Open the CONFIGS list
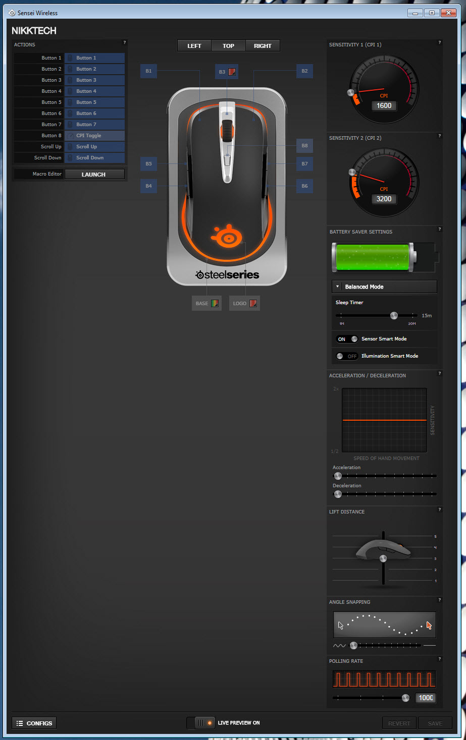This screenshot has height=740, width=466. 34,723
